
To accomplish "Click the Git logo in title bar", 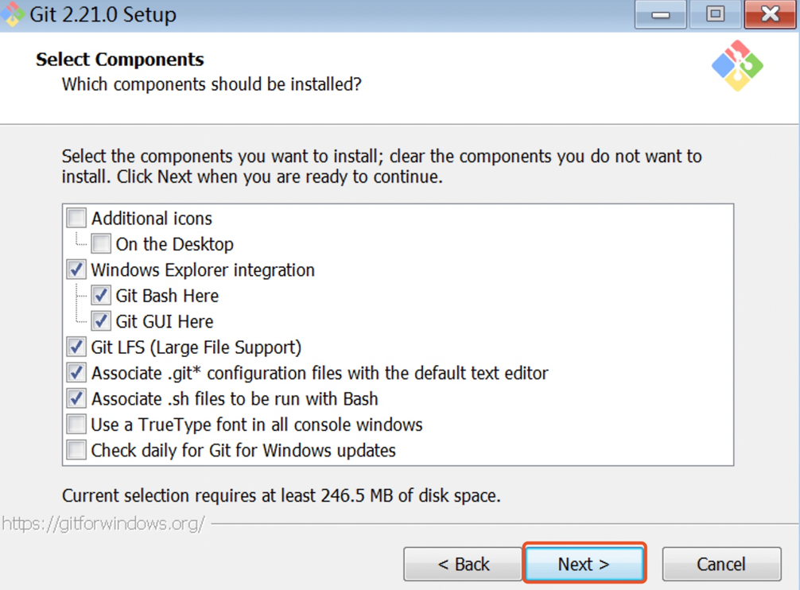I will 13,14.
